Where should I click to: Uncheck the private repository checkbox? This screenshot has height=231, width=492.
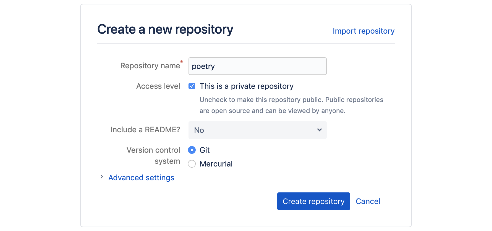click(192, 86)
